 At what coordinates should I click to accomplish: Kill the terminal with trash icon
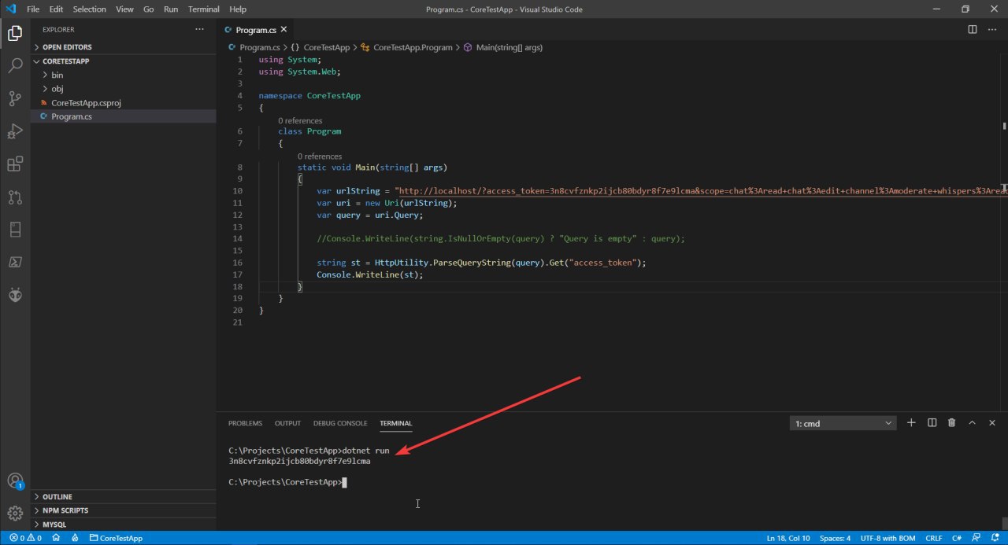951,423
